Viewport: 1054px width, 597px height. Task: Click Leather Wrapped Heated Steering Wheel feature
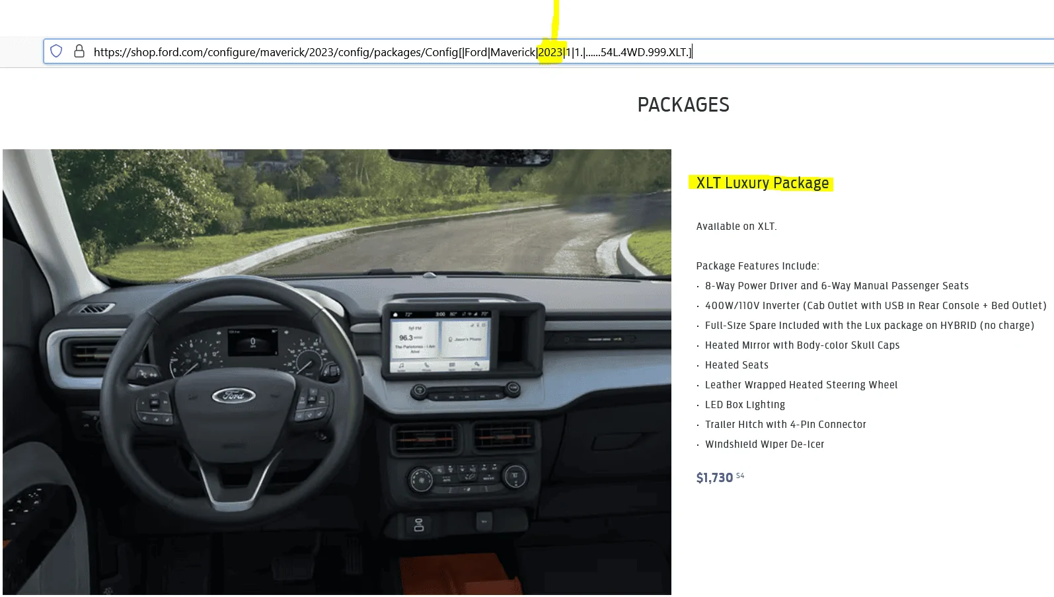802,385
